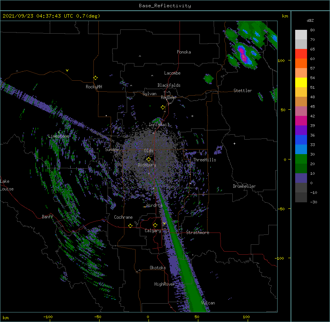The width and height of the screenshot is (330, 322).
Task: Pick the magenta 39-42 dBZ legend swatch
Action: click(301, 120)
